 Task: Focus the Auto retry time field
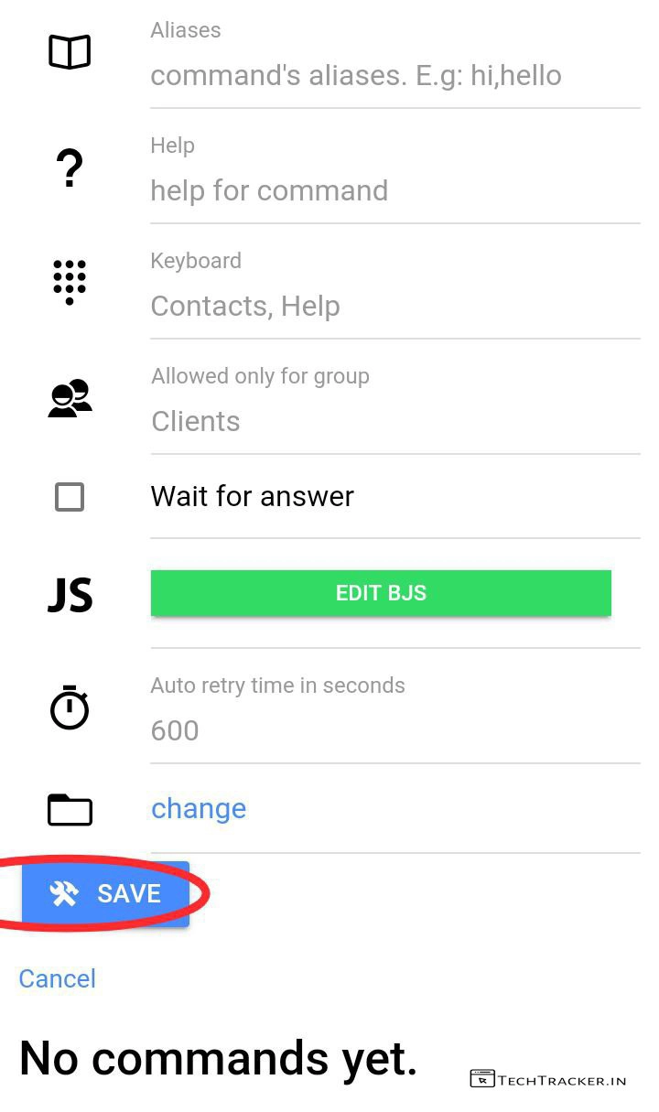[x=394, y=730]
